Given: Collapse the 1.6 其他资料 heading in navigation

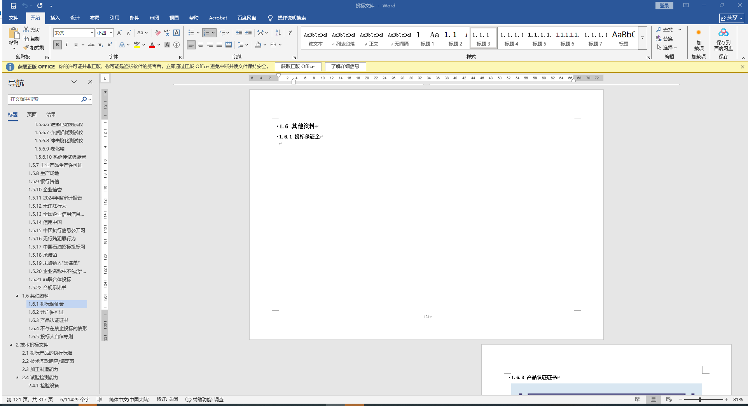Looking at the screenshot, I should [17, 296].
